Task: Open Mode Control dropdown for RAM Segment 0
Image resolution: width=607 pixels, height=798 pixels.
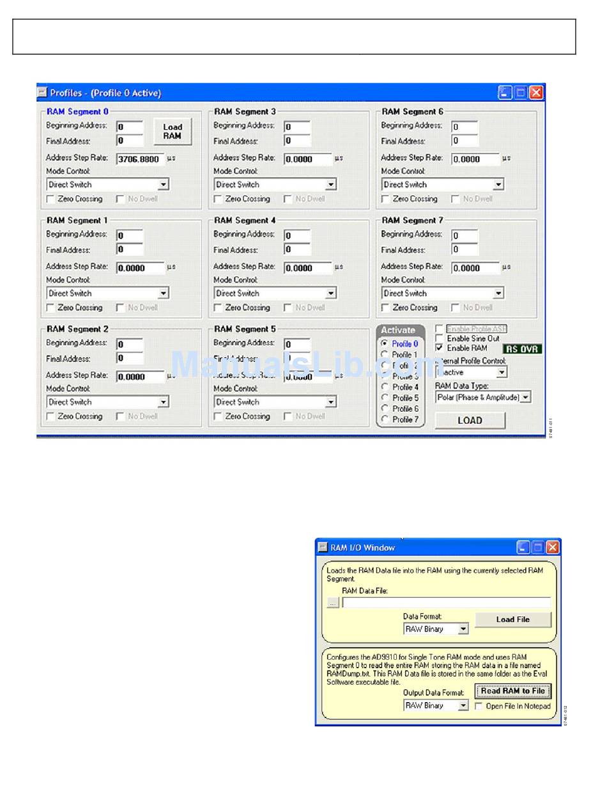Action: coord(164,185)
